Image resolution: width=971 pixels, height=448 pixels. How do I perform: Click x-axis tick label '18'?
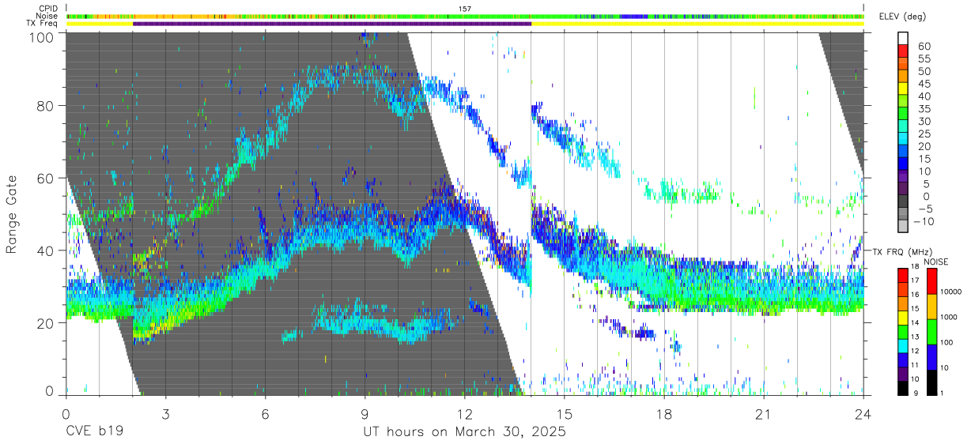click(x=664, y=414)
